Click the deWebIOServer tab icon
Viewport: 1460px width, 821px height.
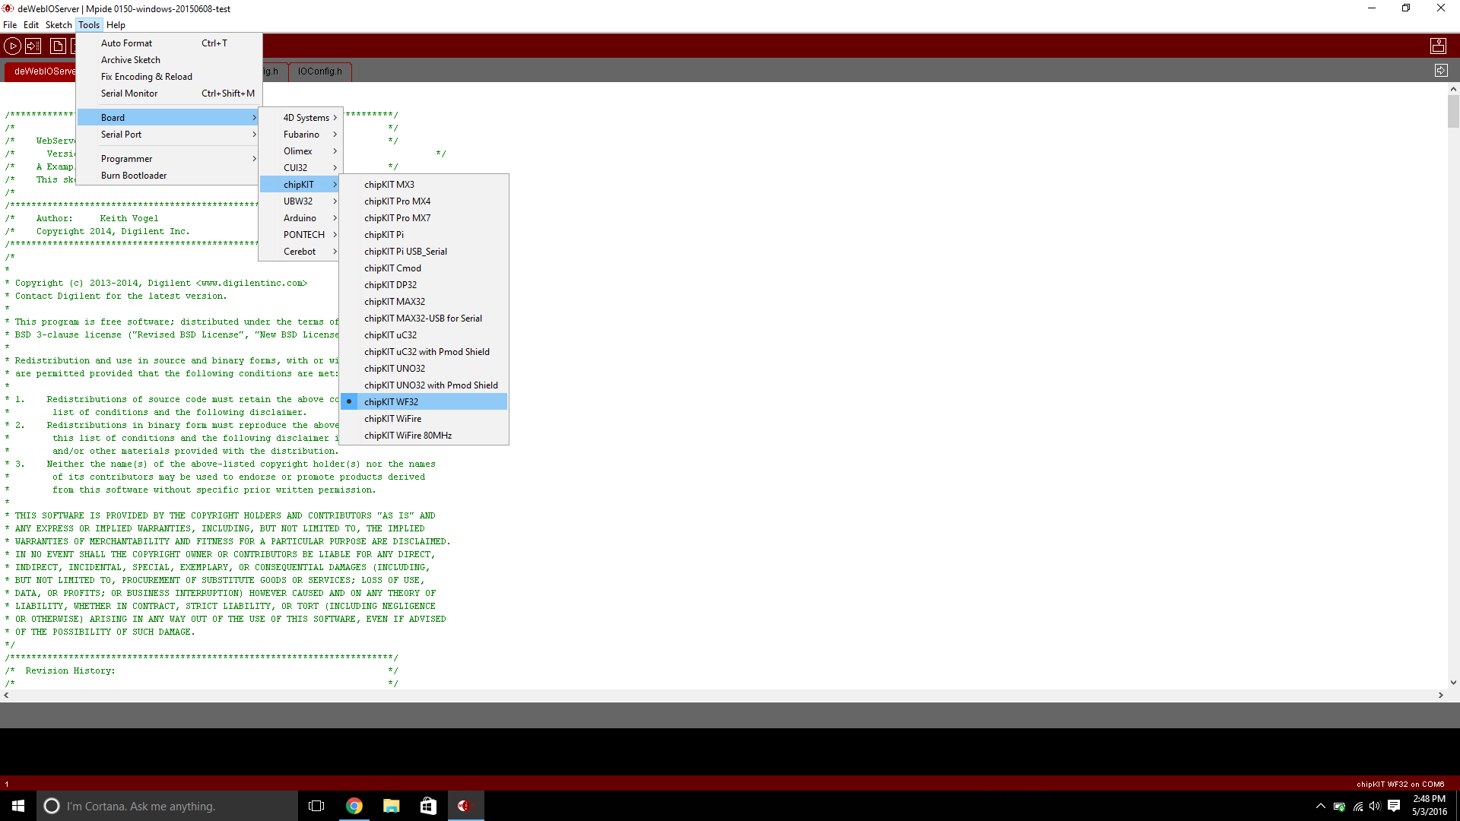(x=45, y=71)
